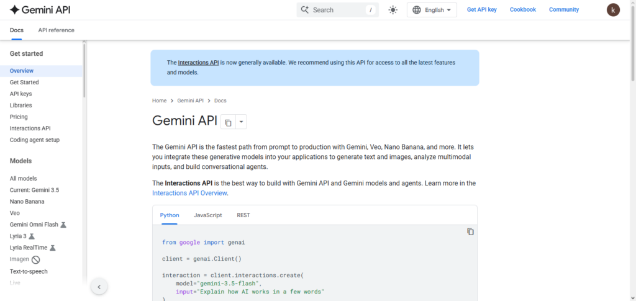
Task: Click the flask icon beside Lyria 3
Action: [32, 236]
